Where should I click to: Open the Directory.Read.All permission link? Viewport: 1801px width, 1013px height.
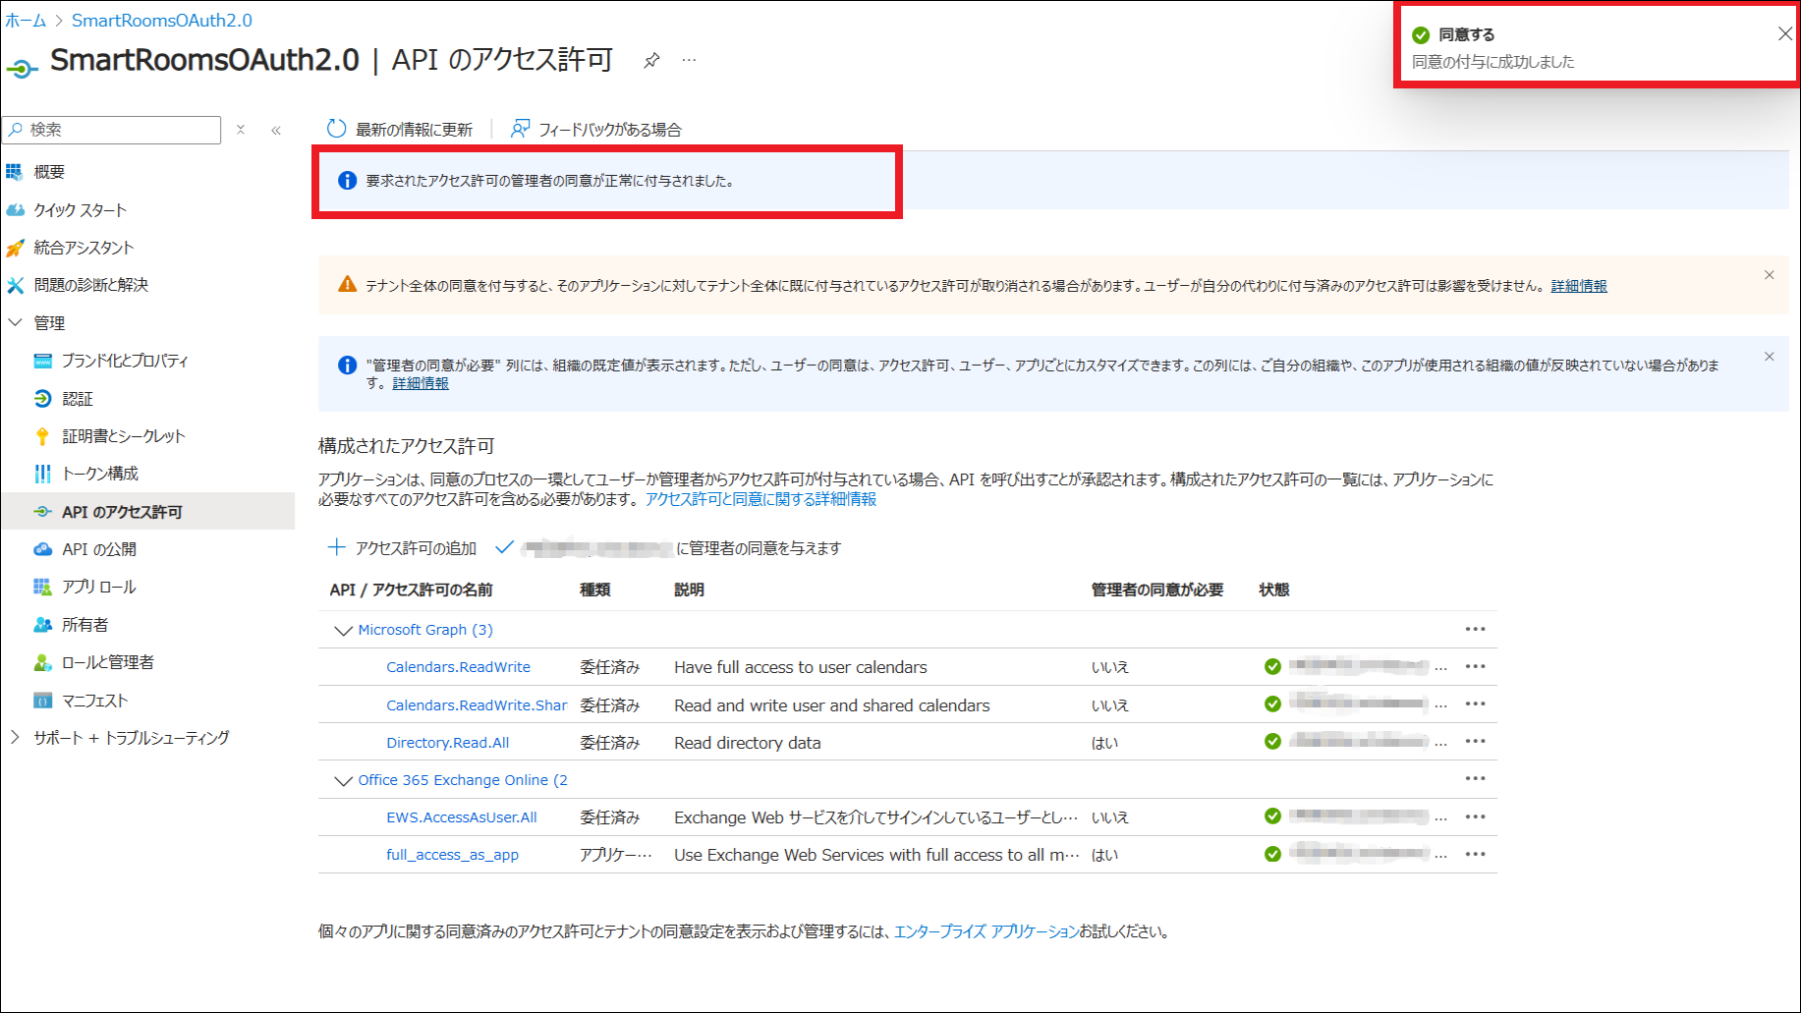(x=447, y=743)
